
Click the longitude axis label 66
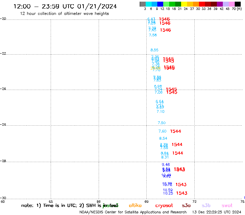pyautogui.click(x=99, y=201)
